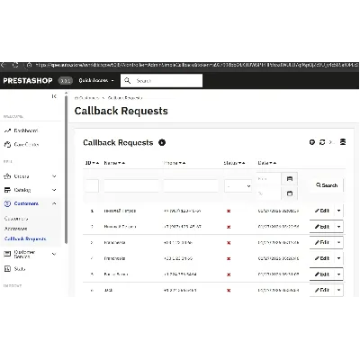The height and width of the screenshot is (360, 360).
Task: Edit callback request ID 2
Action: coord(322,227)
